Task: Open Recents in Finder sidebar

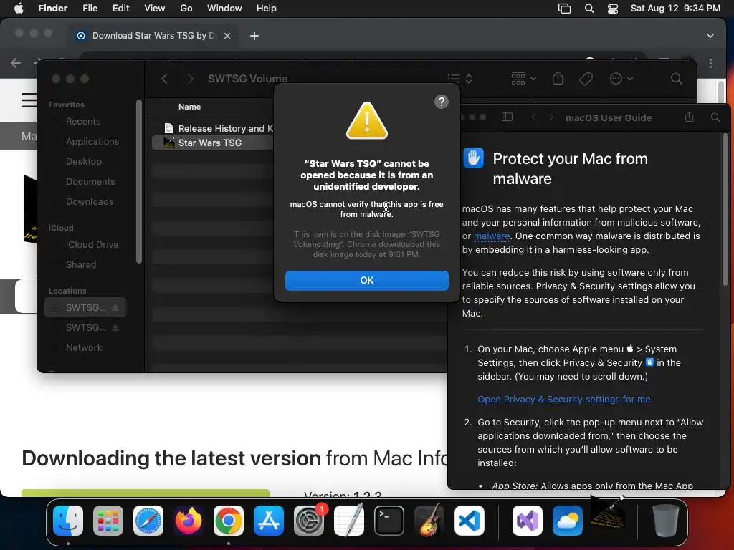Action: (83, 121)
